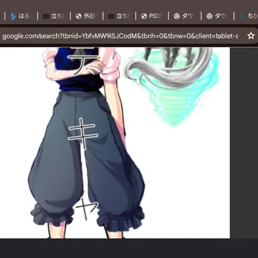Bookmark this page with the star icon
Screen dimensions: 258x258
(251, 36)
